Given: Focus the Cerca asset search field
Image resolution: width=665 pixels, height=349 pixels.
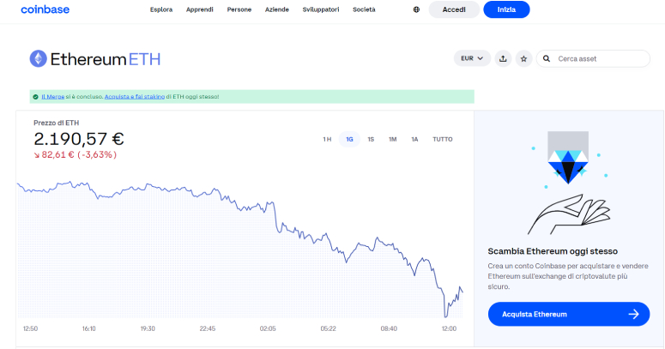Looking at the screenshot, I should (593, 58).
